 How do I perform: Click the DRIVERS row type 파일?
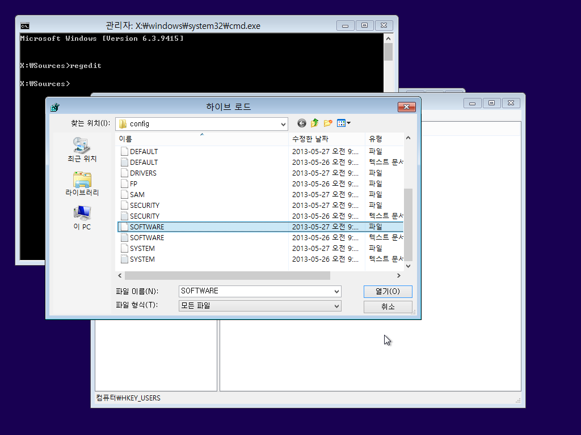[x=376, y=173]
